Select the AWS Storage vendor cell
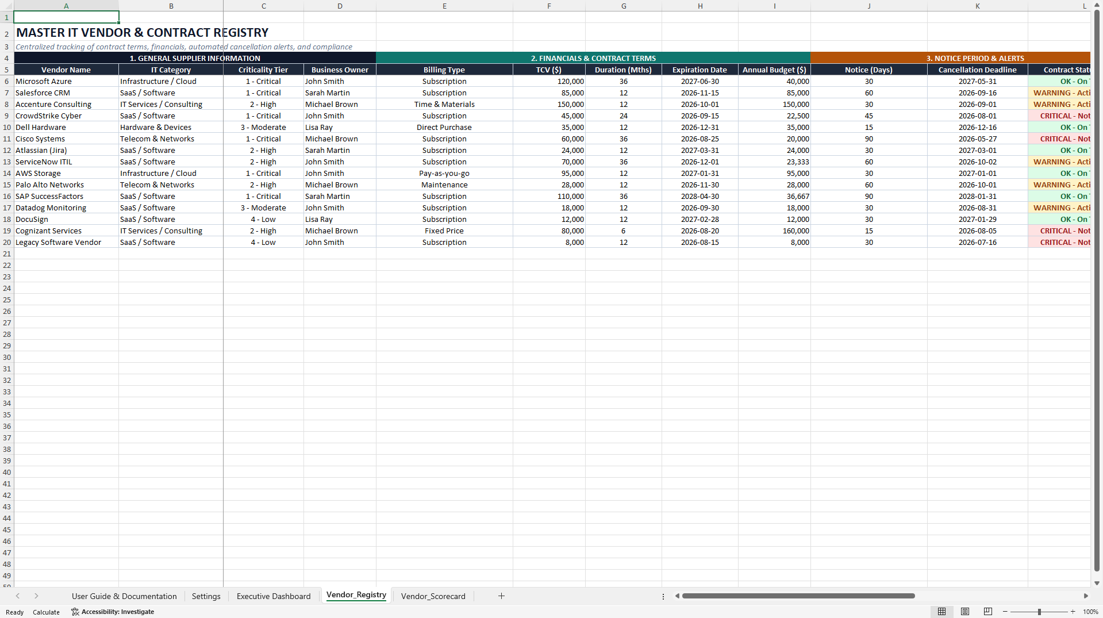 (66, 173)
